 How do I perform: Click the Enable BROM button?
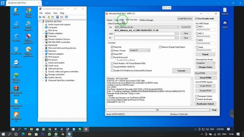coord(205,86)
